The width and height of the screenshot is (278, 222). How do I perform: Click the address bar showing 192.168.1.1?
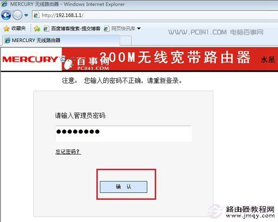tap(155, 15)
